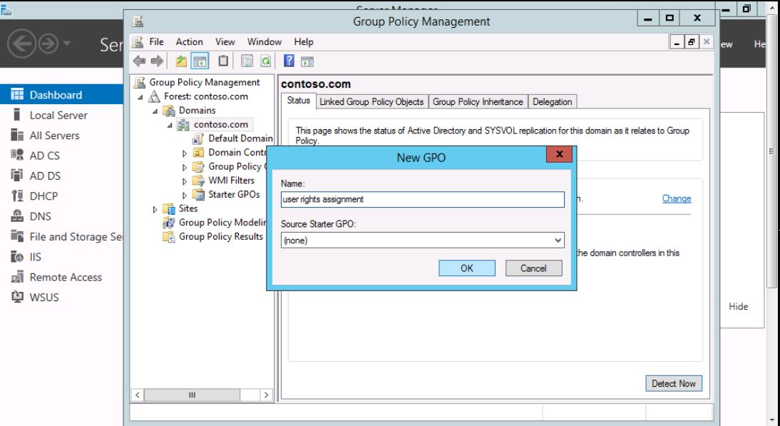Viewport: 780px width, 426px height.
Task: Open the Action menu
Action: pyautogui.click(x=189, y=42)
